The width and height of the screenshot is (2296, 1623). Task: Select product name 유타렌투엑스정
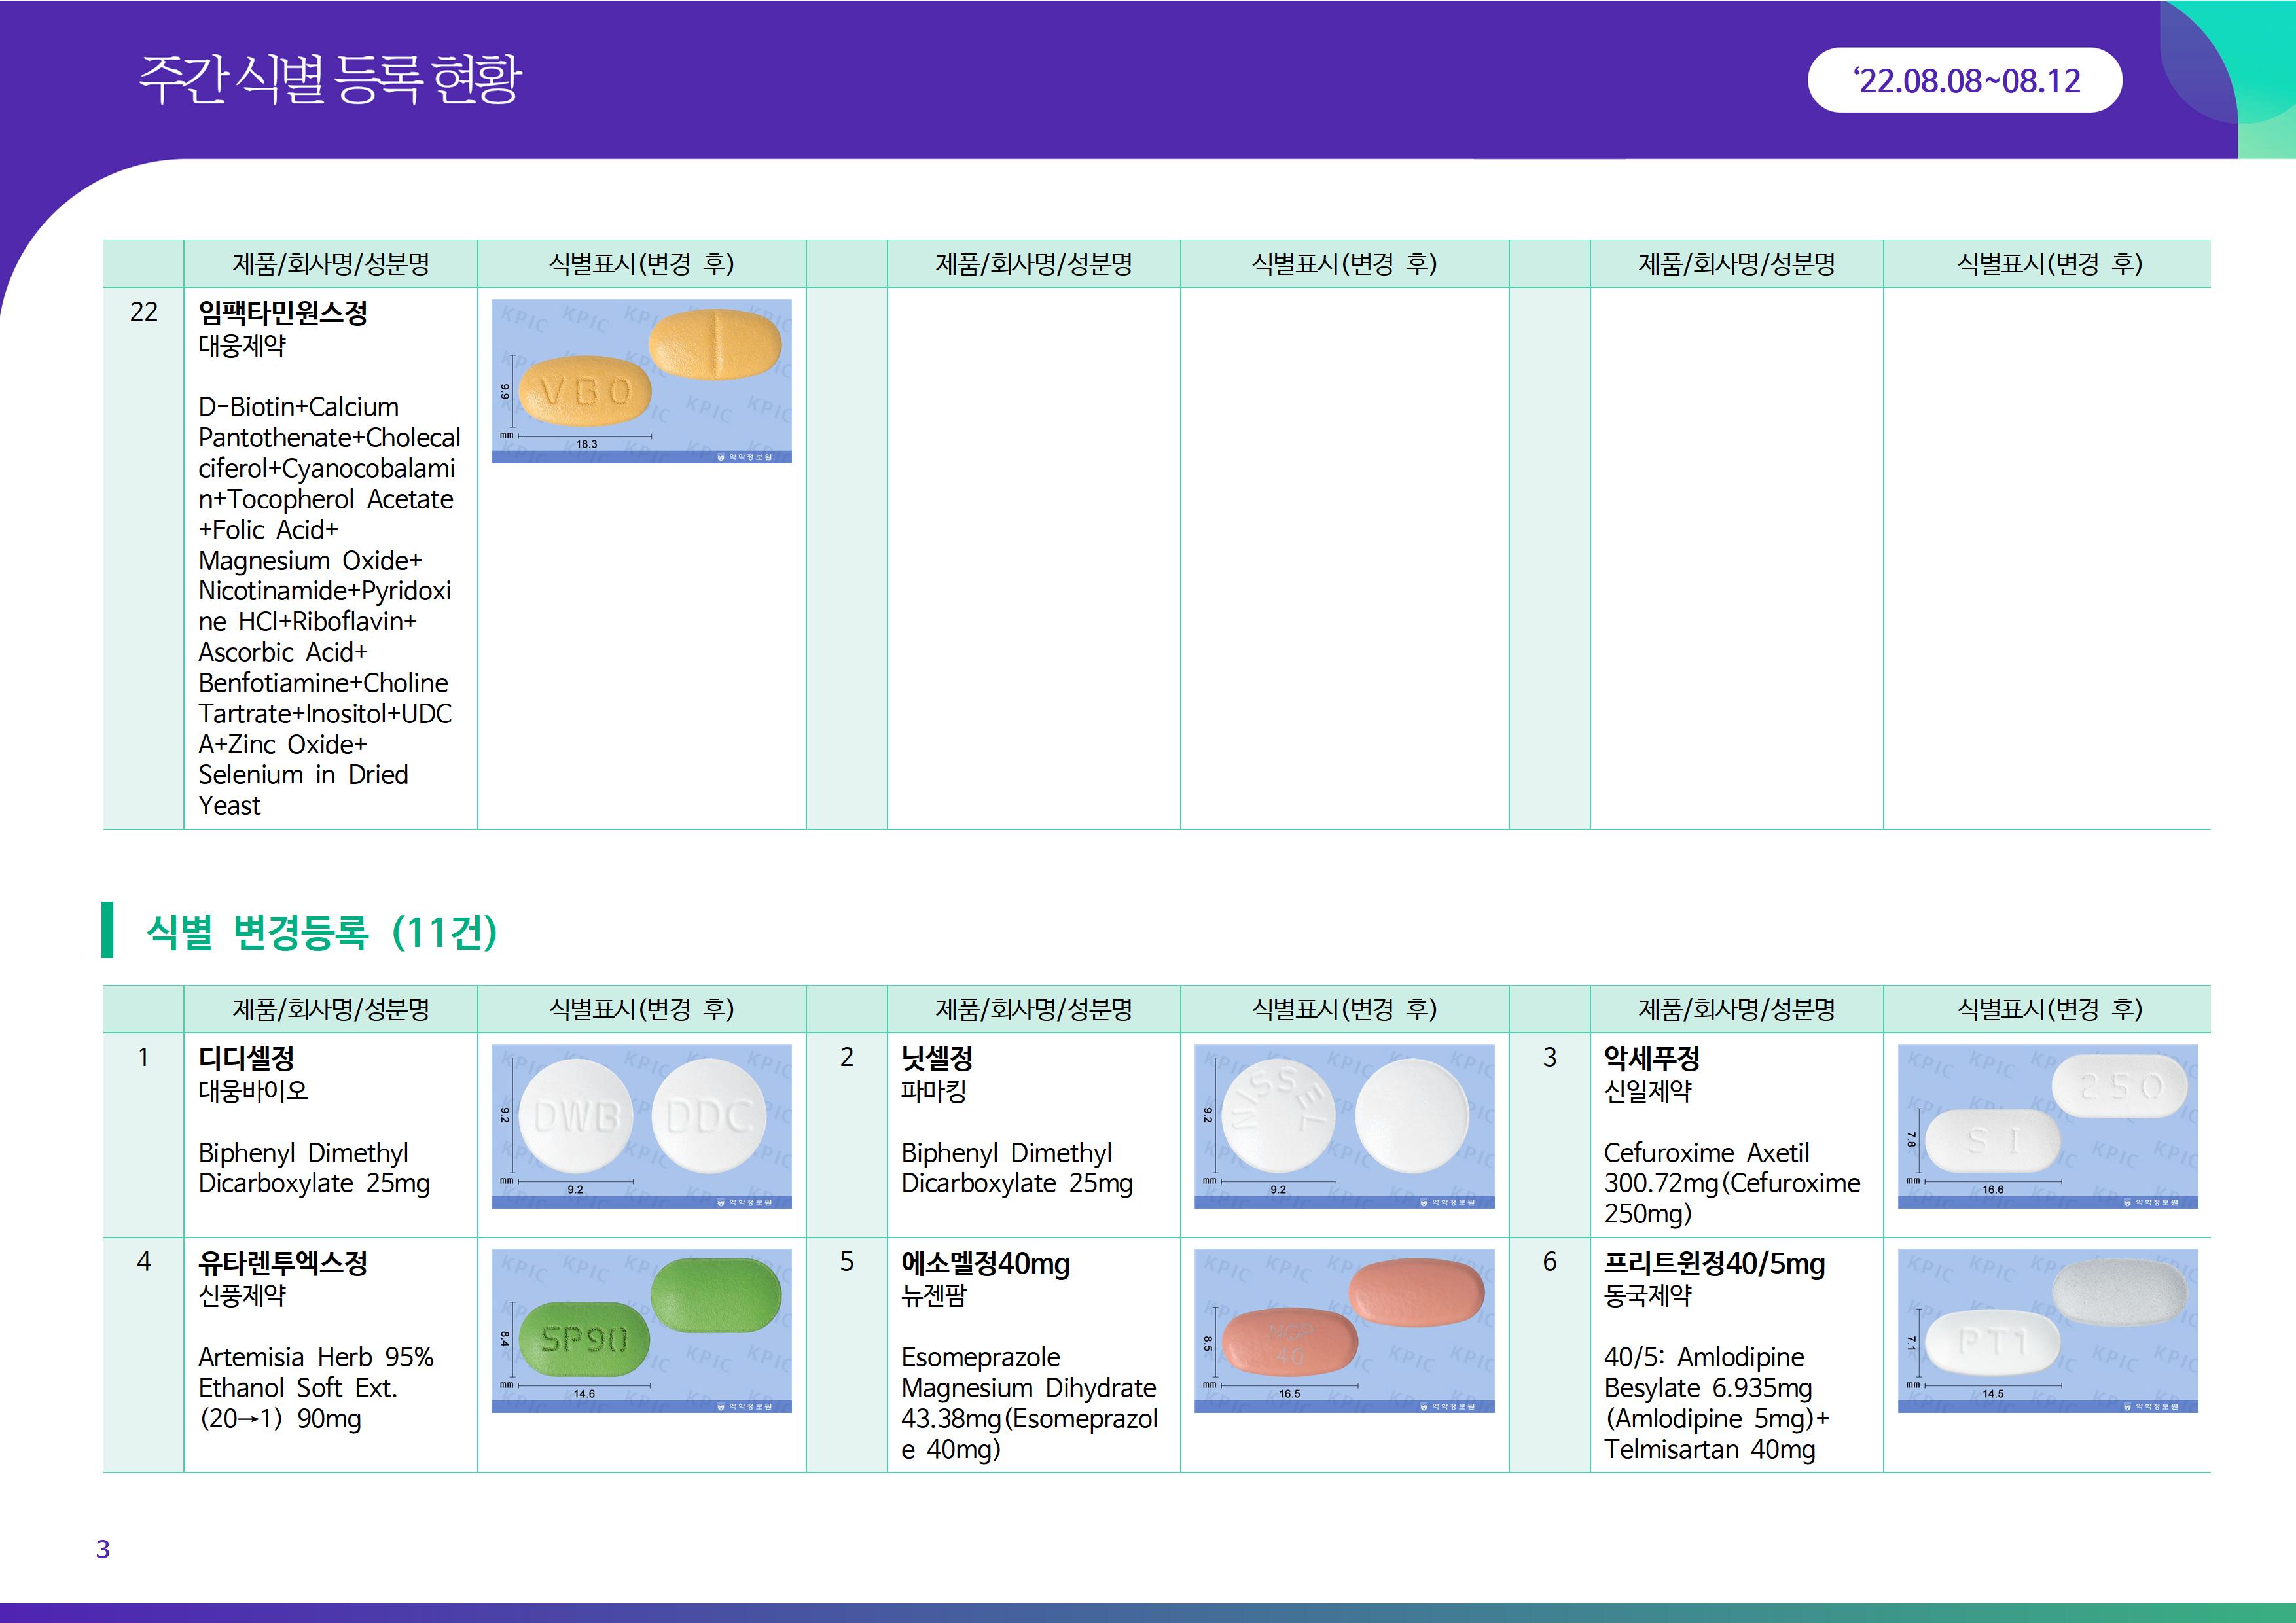[283, 1262]
